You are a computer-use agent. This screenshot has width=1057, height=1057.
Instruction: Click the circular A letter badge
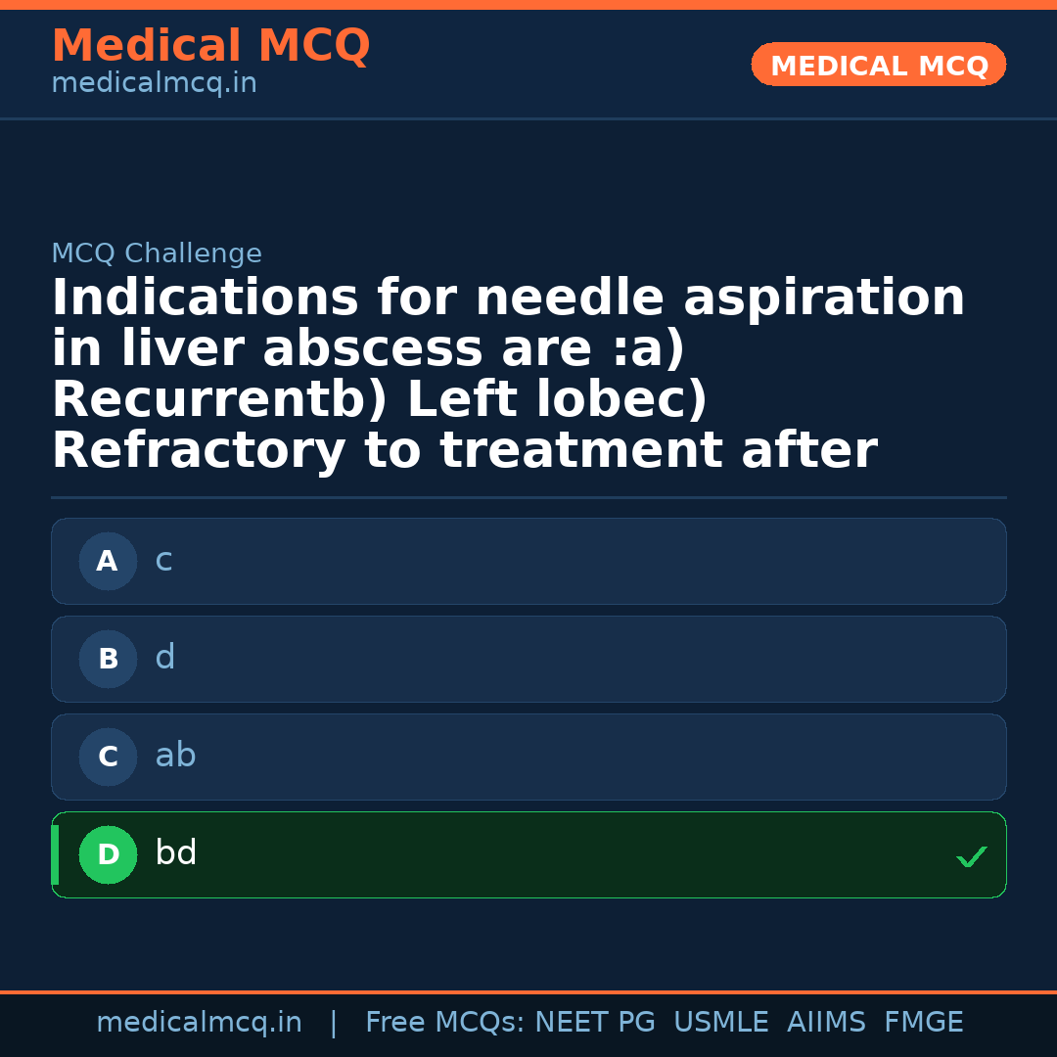[x=108, y=561]
